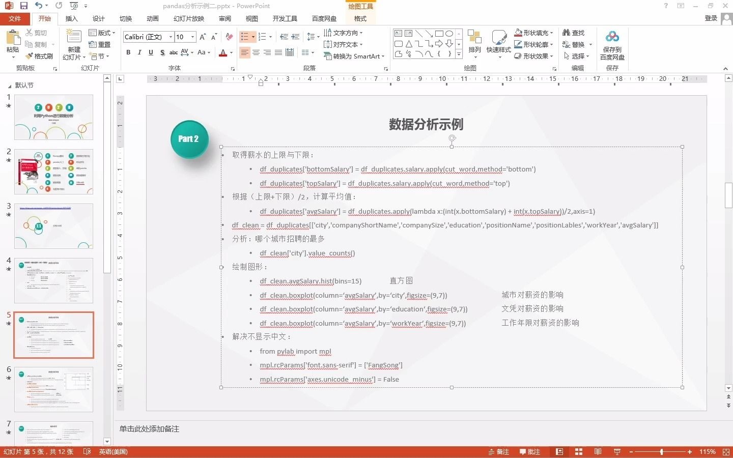Increase the font size
This screenshot has height=458, width=733.
pos(203,37)
